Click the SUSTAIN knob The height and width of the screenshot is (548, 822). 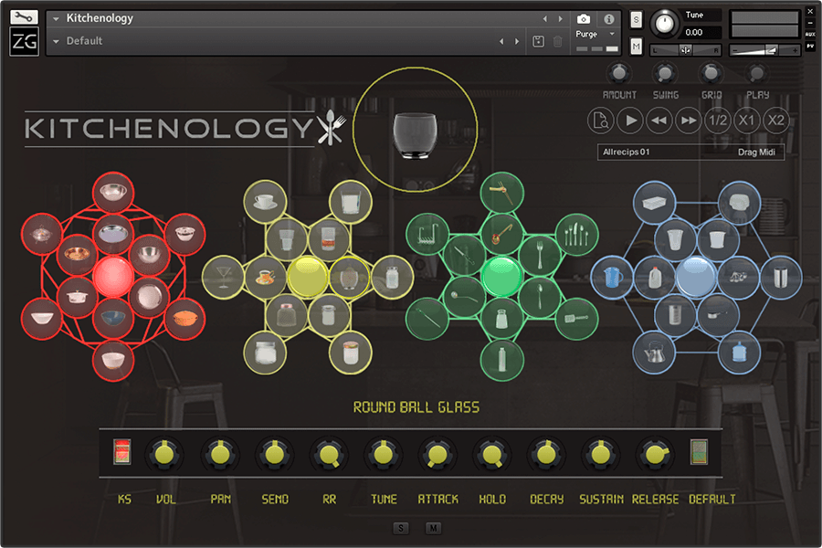pyautogui.click(x=600, y=454)
